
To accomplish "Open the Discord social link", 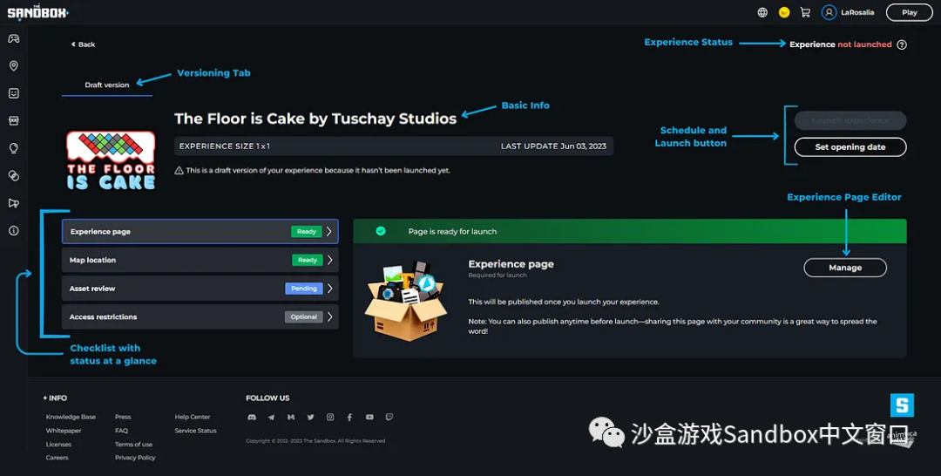I will (x=252, y=418).
